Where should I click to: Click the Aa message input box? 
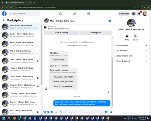[83, 112]
